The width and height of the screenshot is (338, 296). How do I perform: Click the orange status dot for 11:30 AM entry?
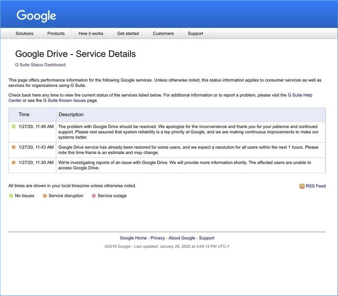click(14, 162)
